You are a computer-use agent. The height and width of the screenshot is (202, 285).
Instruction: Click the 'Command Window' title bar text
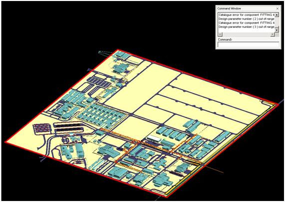point(229,8)
